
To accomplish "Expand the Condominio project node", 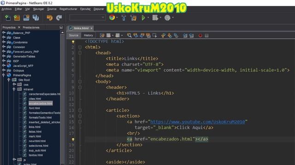I will [4, 42].
